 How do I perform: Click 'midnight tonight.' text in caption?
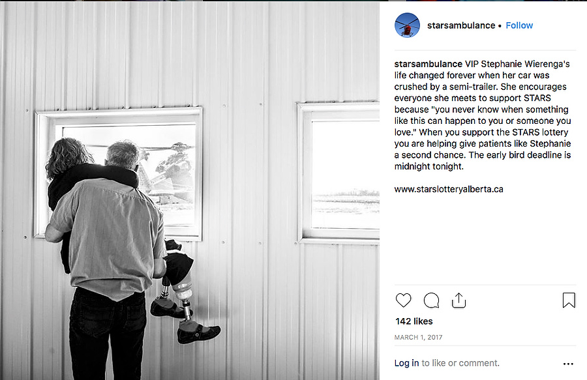[x=429, y=166]
